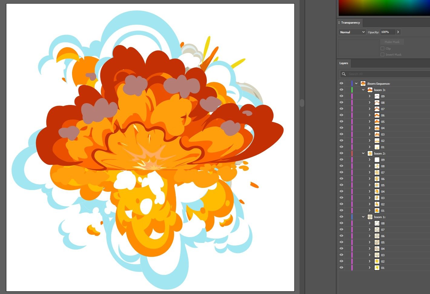Hide the Boom:Sequence layer with its eye toggle
Screen dimensions: 430x294
pos(341,83)
